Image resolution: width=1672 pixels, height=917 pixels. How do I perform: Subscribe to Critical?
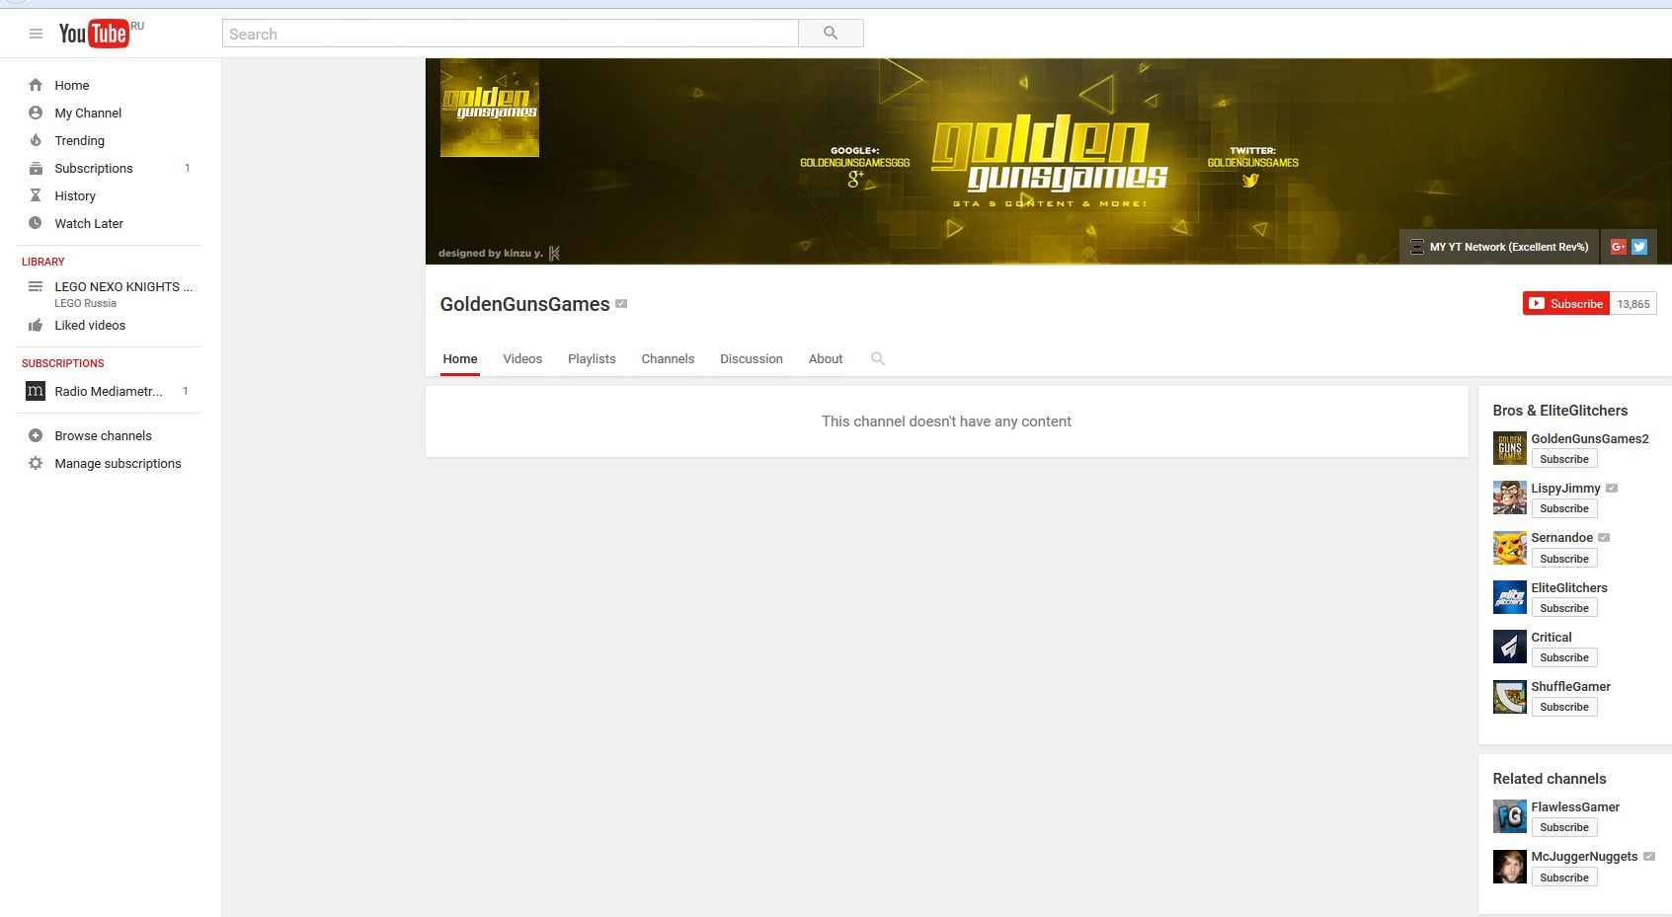coord(1564,657)
